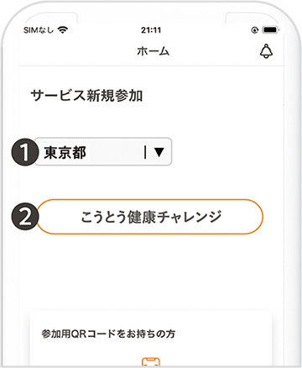Tap the empty area below the challenge button
Viewport: 302px width, 368px height.
(151, 271)
